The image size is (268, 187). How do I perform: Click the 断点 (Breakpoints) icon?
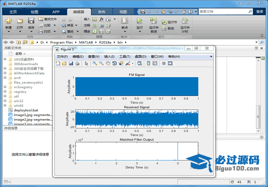coord(124,21)
